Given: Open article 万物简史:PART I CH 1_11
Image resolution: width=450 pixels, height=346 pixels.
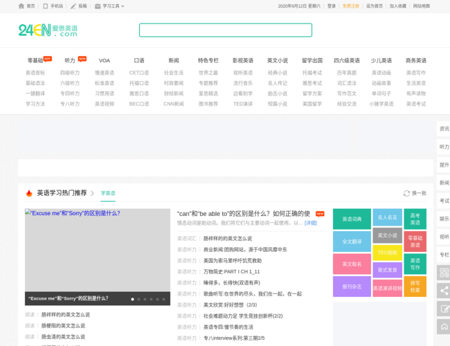Looking at the screenshot, I should pyautogui.click(x=232, y=272).
